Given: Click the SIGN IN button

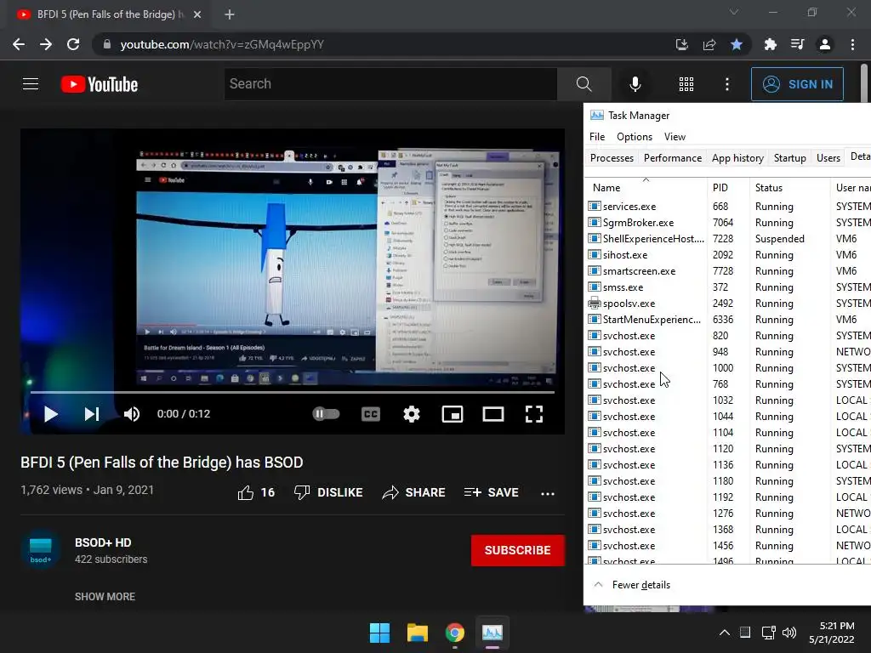Looking at the screenshot, I should click(797, 84).
